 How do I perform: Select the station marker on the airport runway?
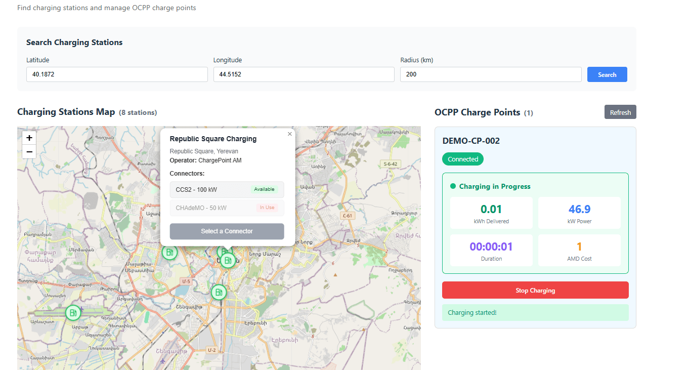[73, 313]
